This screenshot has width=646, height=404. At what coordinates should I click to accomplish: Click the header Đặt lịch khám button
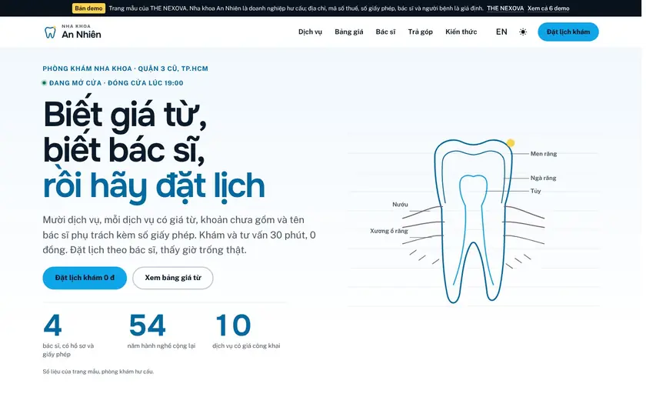(568, 32)
